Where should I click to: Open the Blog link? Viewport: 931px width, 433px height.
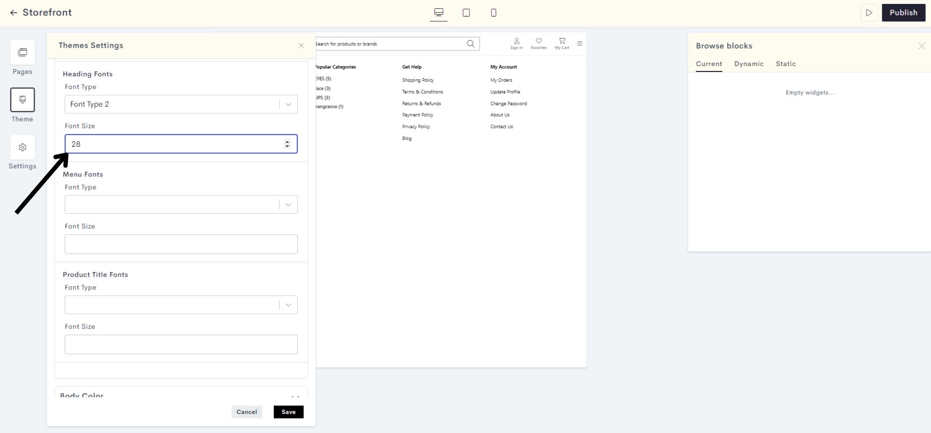pos(407,139)
